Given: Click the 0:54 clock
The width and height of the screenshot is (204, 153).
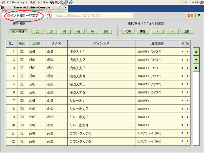Looking at the screenshot, I should tap(195, 2).
